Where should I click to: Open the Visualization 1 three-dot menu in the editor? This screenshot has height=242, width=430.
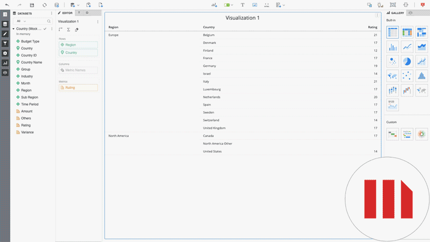98,21
